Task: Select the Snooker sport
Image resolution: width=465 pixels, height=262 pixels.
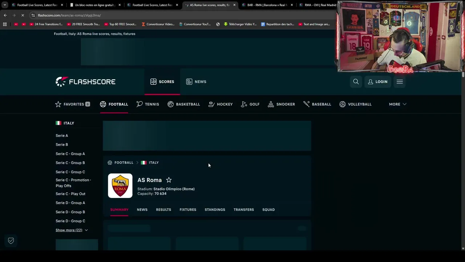Action: pyautogui.click(x=282, y=104)
